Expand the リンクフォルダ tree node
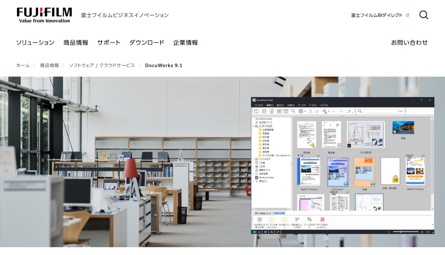The width and height of the screenshot is (445, 255). click(253, 159)
